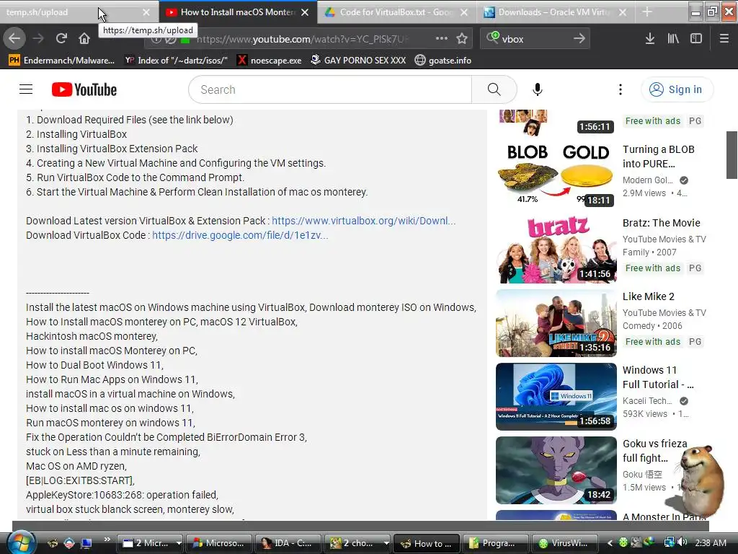Start voice search with microphone icon
The image size is (738, 554).
(538, 89)
